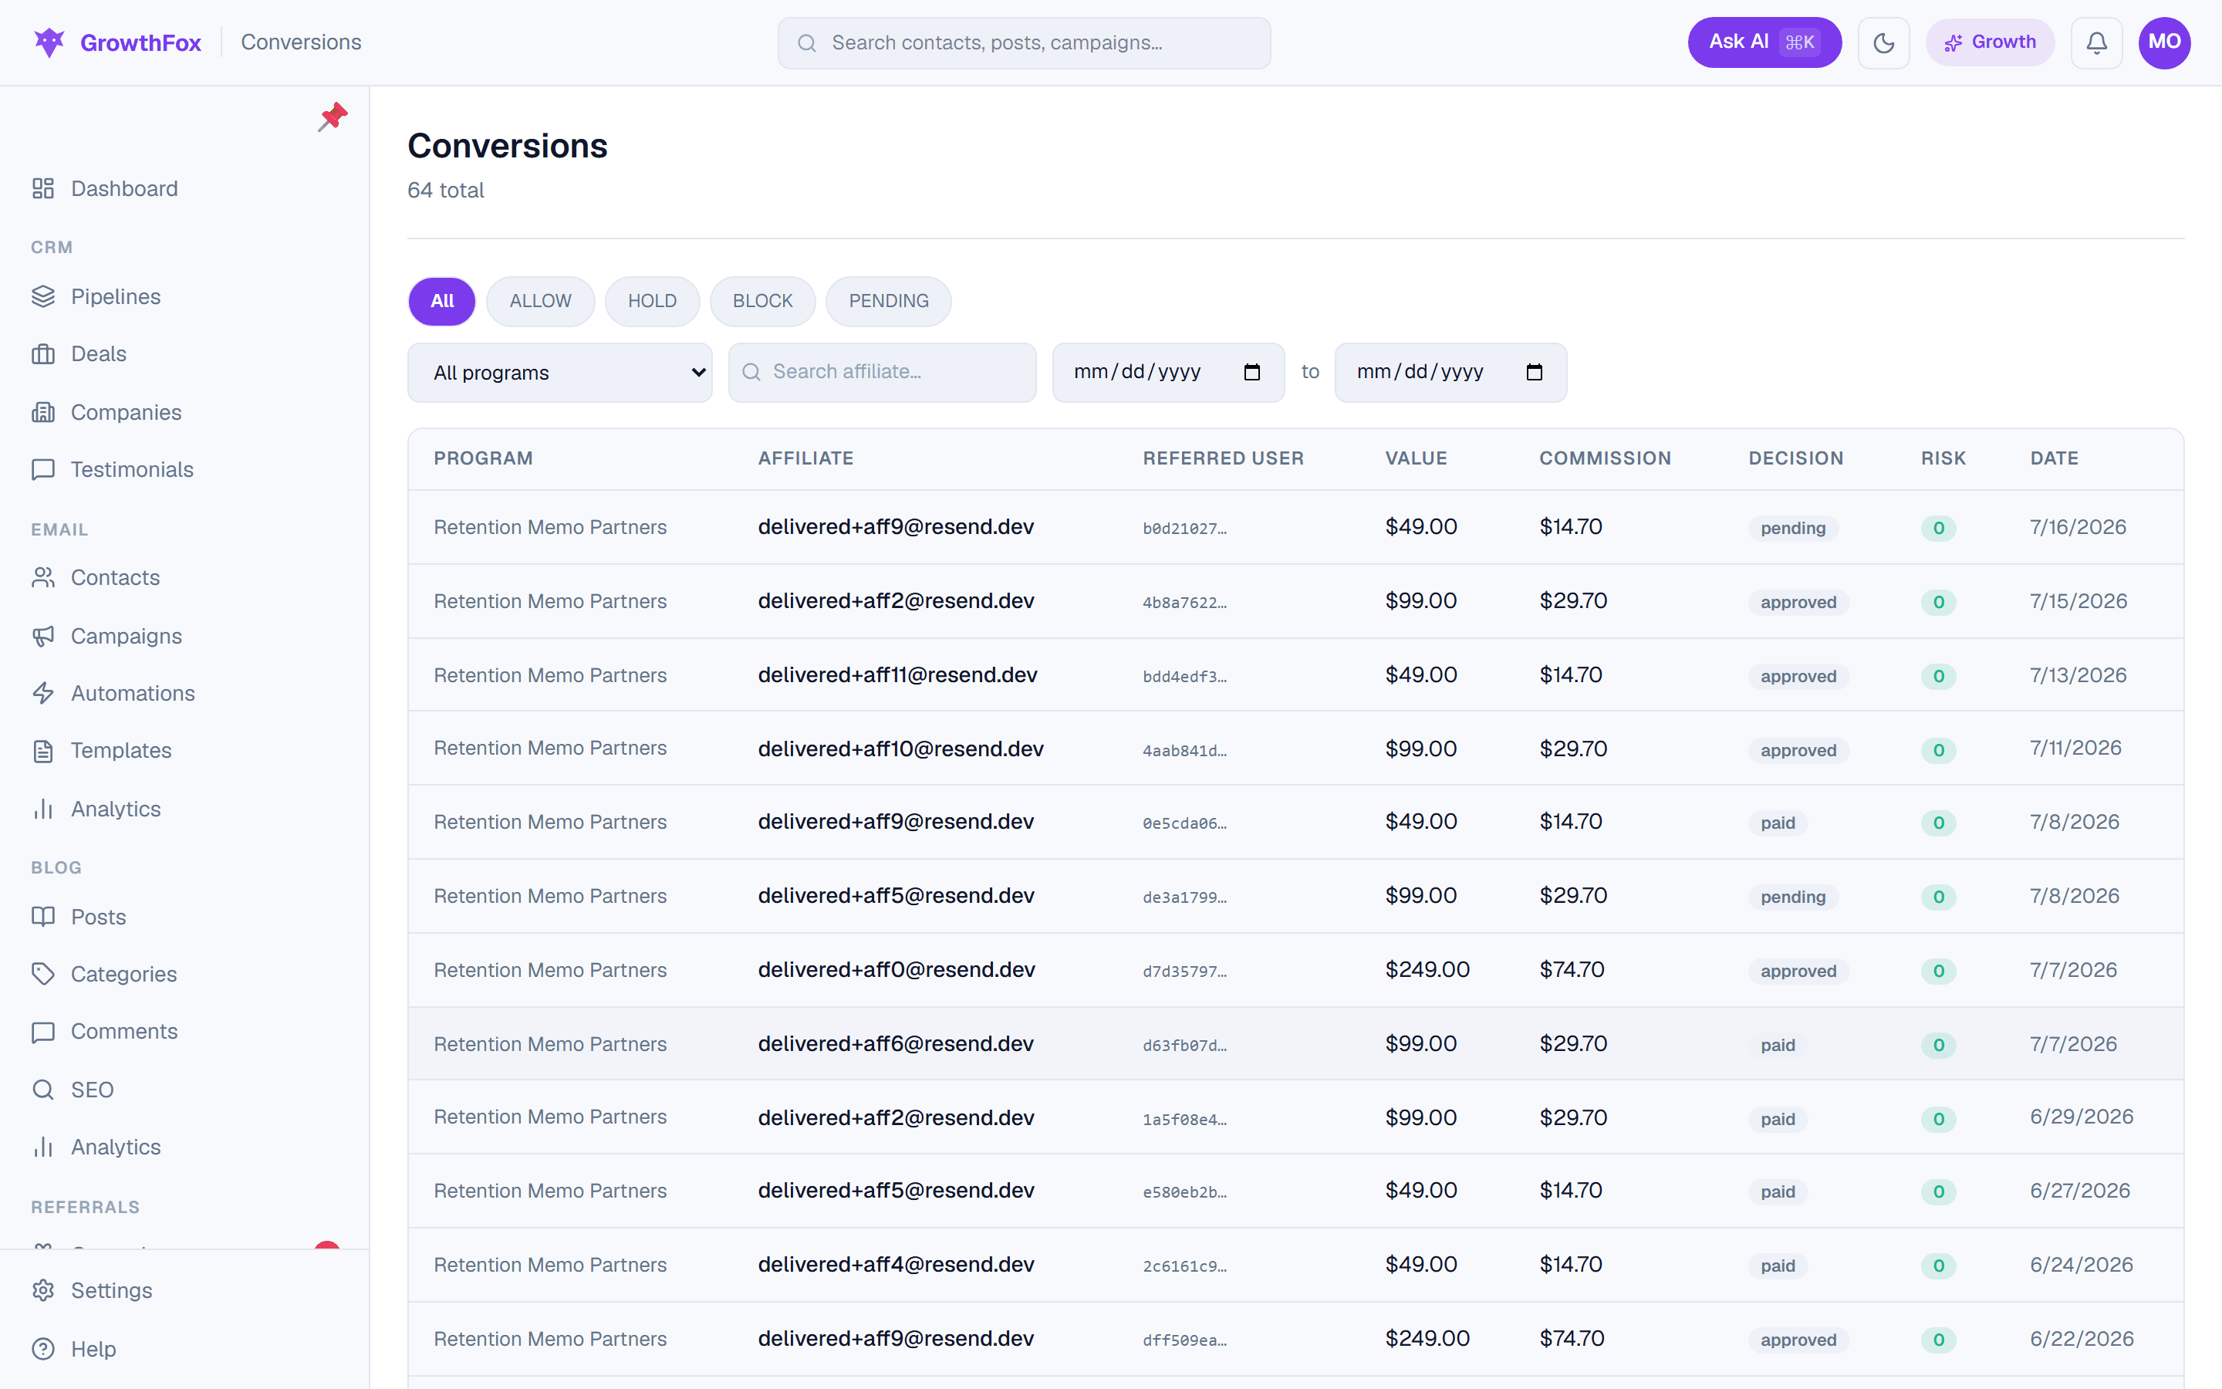Click the GrowthFox fox logo icon

click(x=49, y=42)
